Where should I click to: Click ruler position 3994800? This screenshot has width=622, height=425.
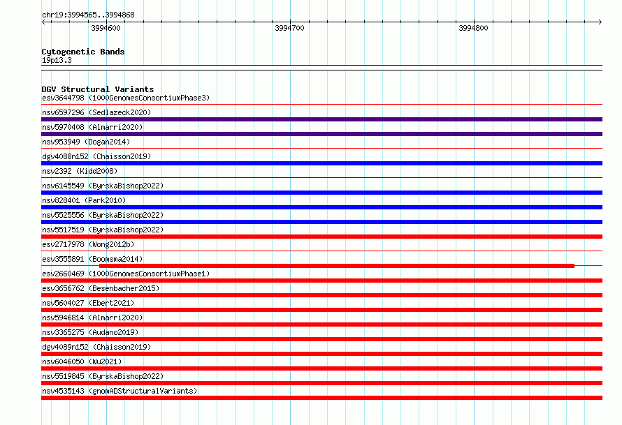(x=473, y=28)
